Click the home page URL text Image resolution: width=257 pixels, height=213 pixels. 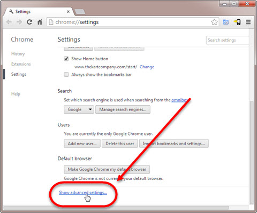click(x=106, y=67)
